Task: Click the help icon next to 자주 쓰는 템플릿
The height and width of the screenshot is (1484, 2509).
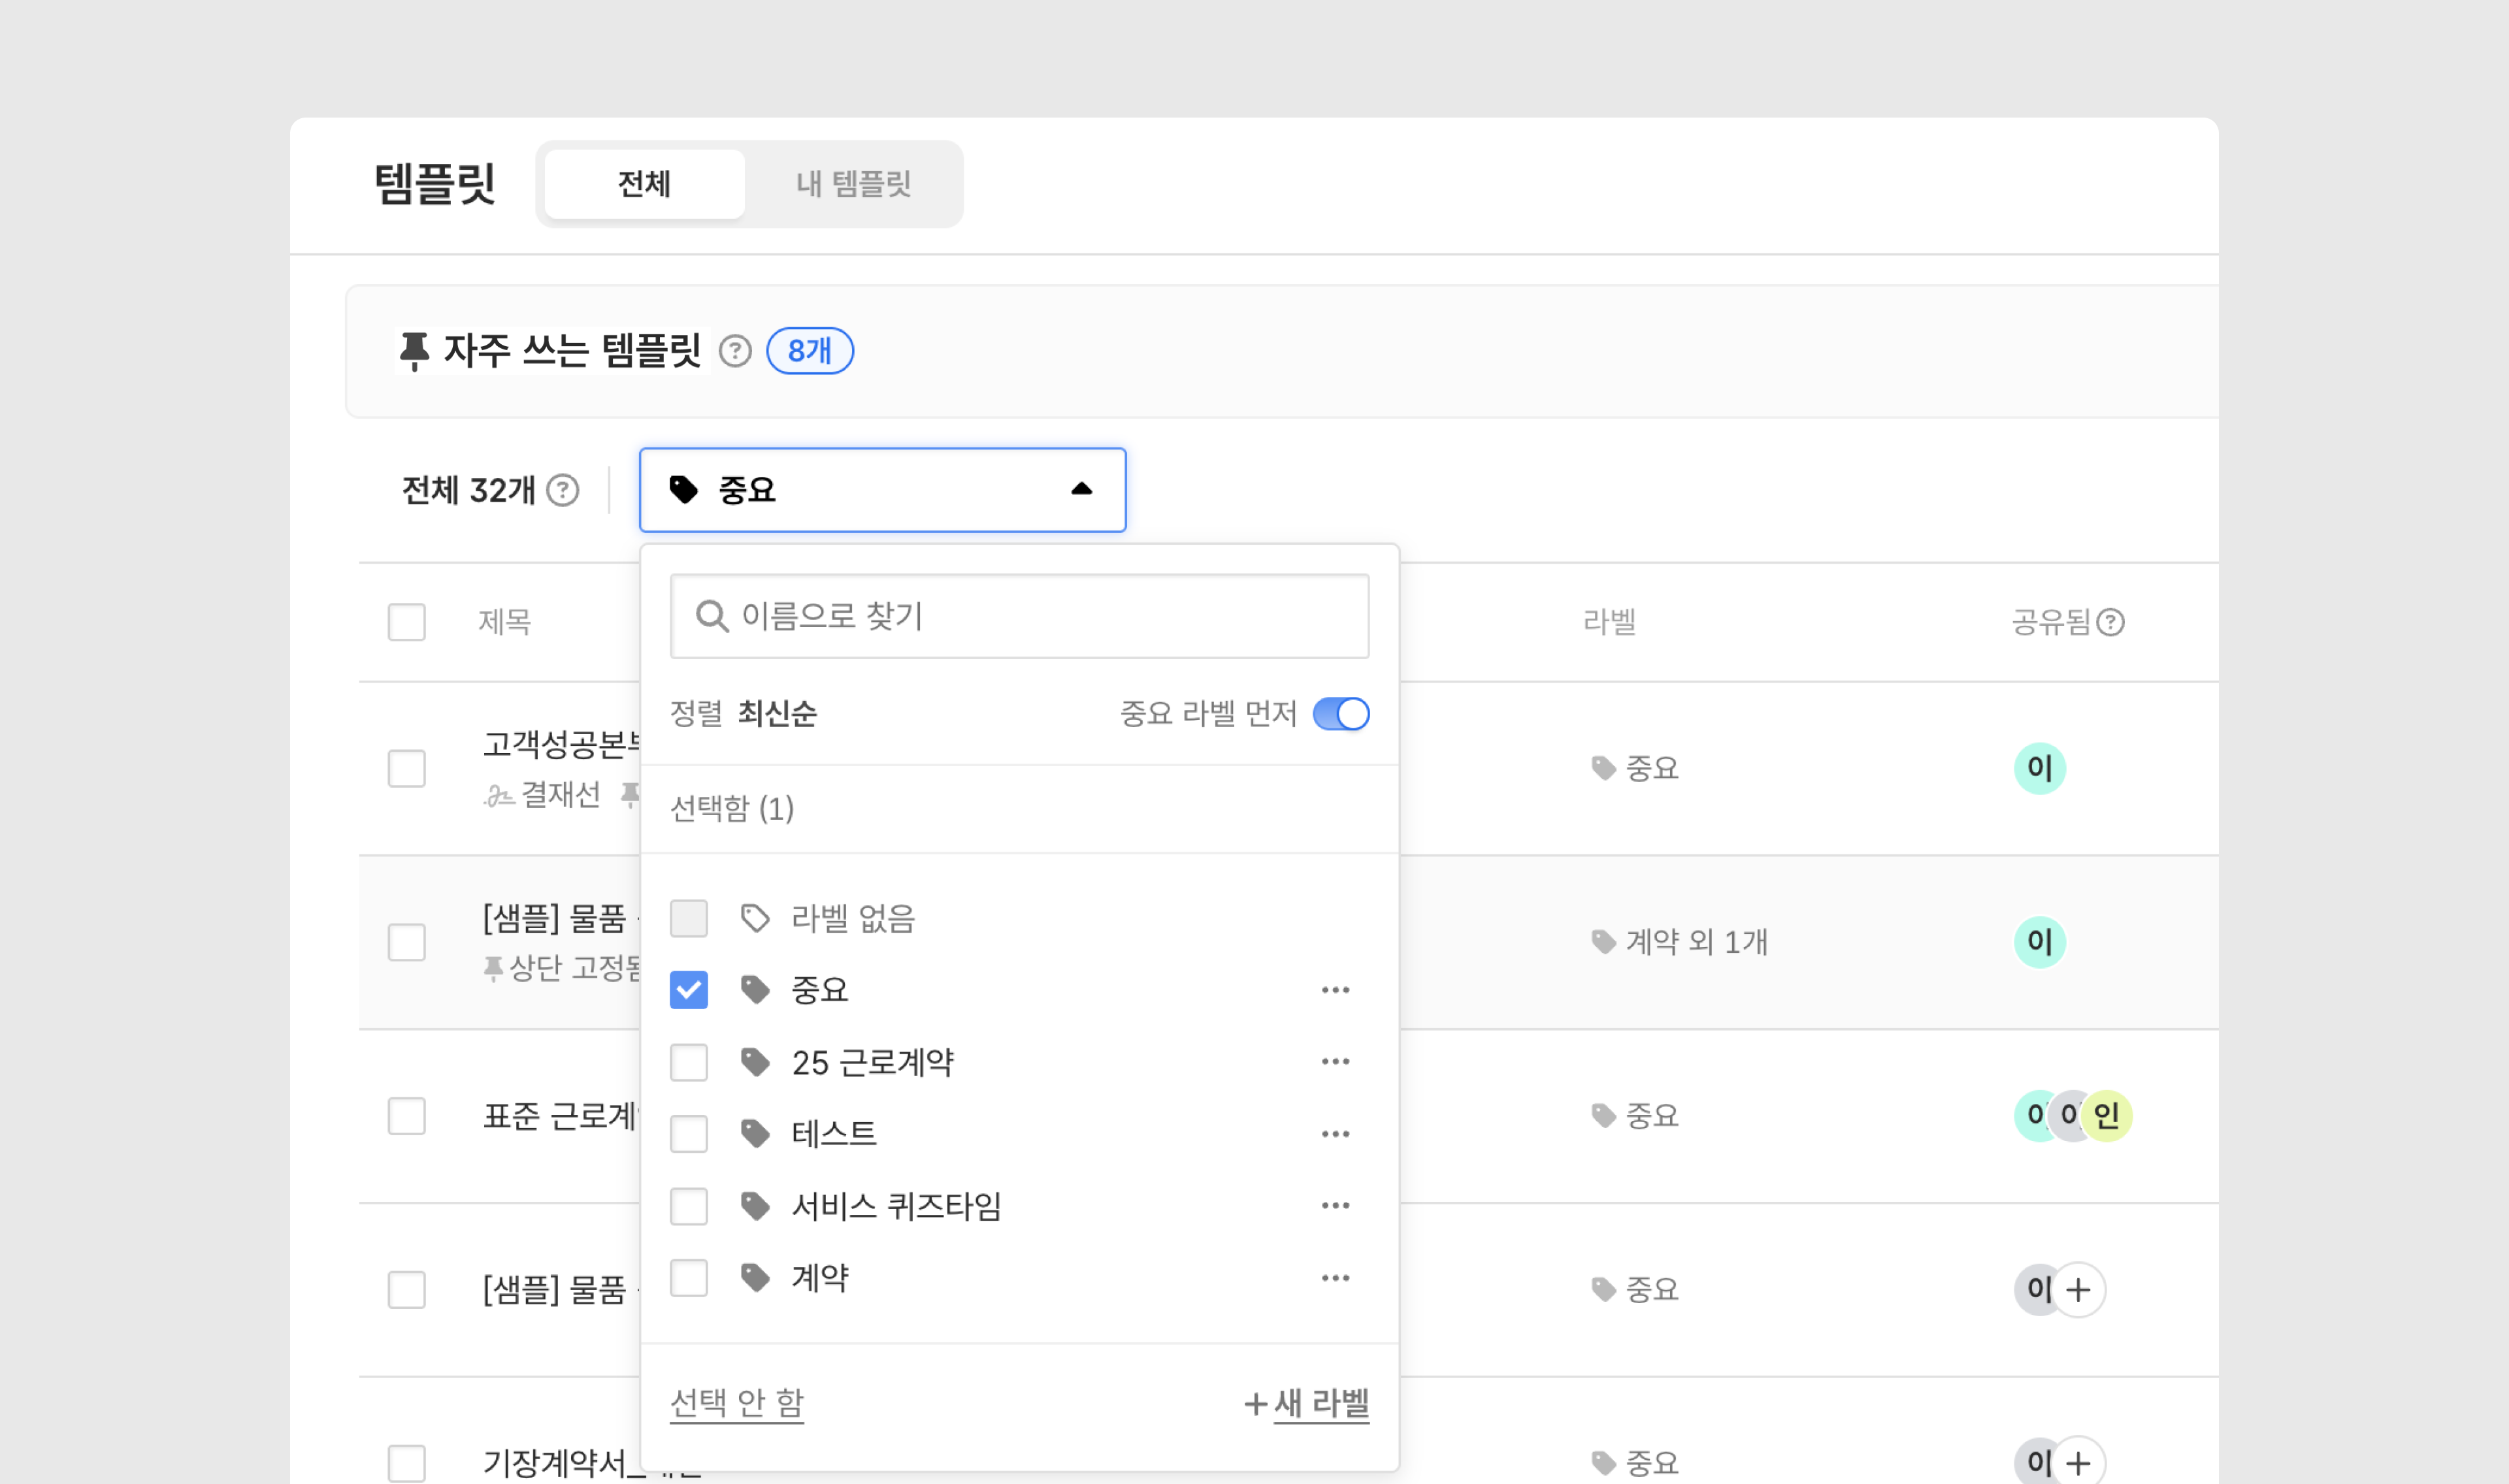Action: coord(735,351)
